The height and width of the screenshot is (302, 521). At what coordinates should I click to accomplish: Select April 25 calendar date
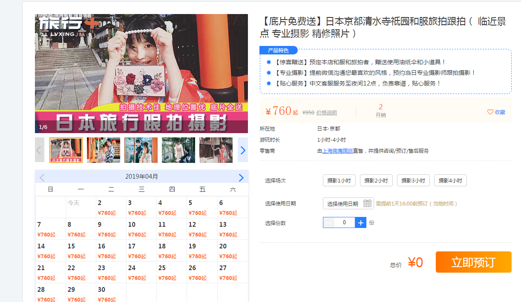[172, 272]
